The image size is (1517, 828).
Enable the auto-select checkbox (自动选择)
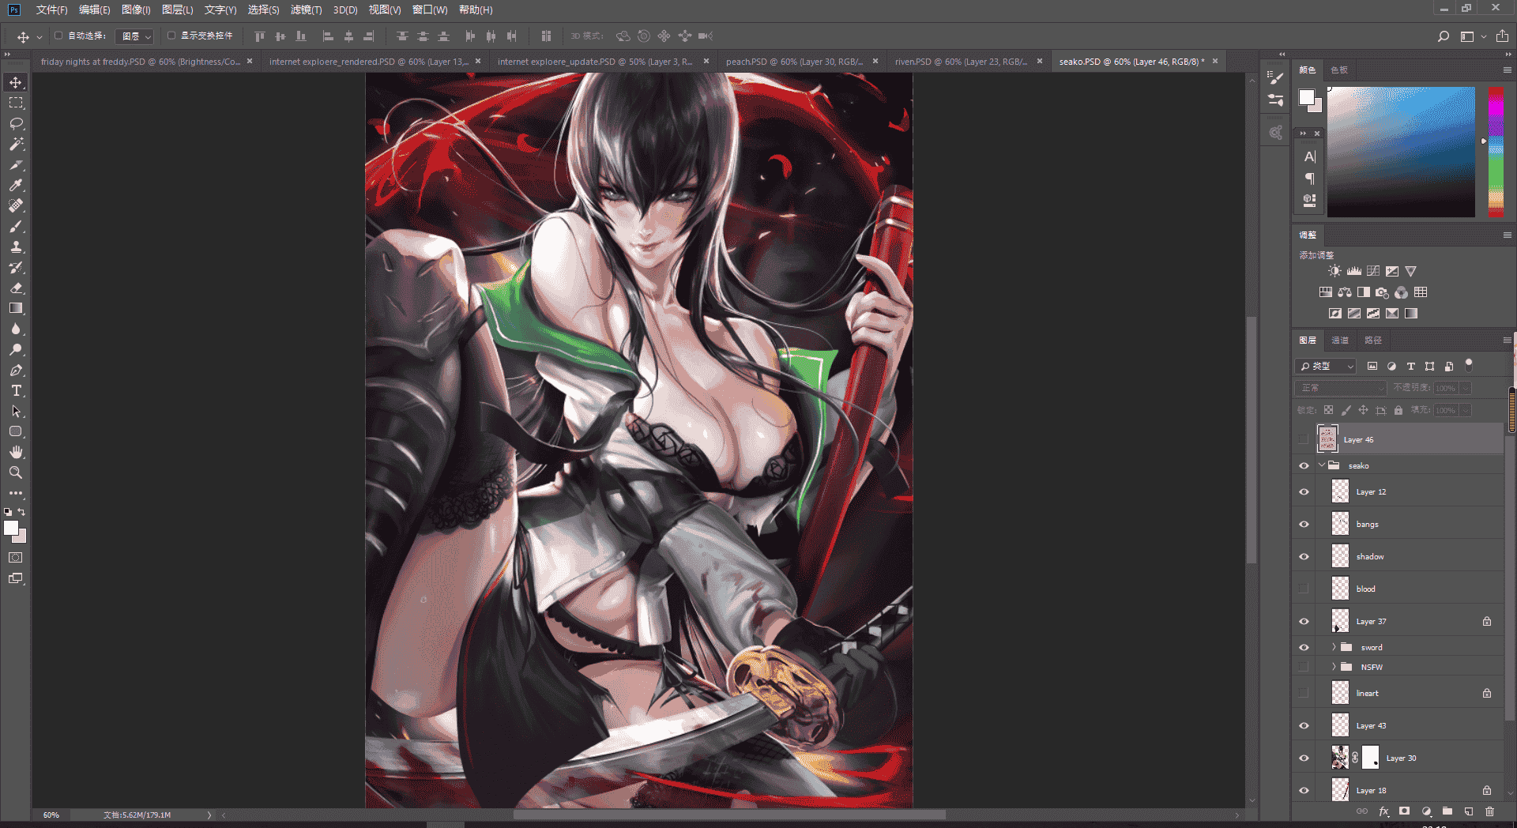(58, 36)
